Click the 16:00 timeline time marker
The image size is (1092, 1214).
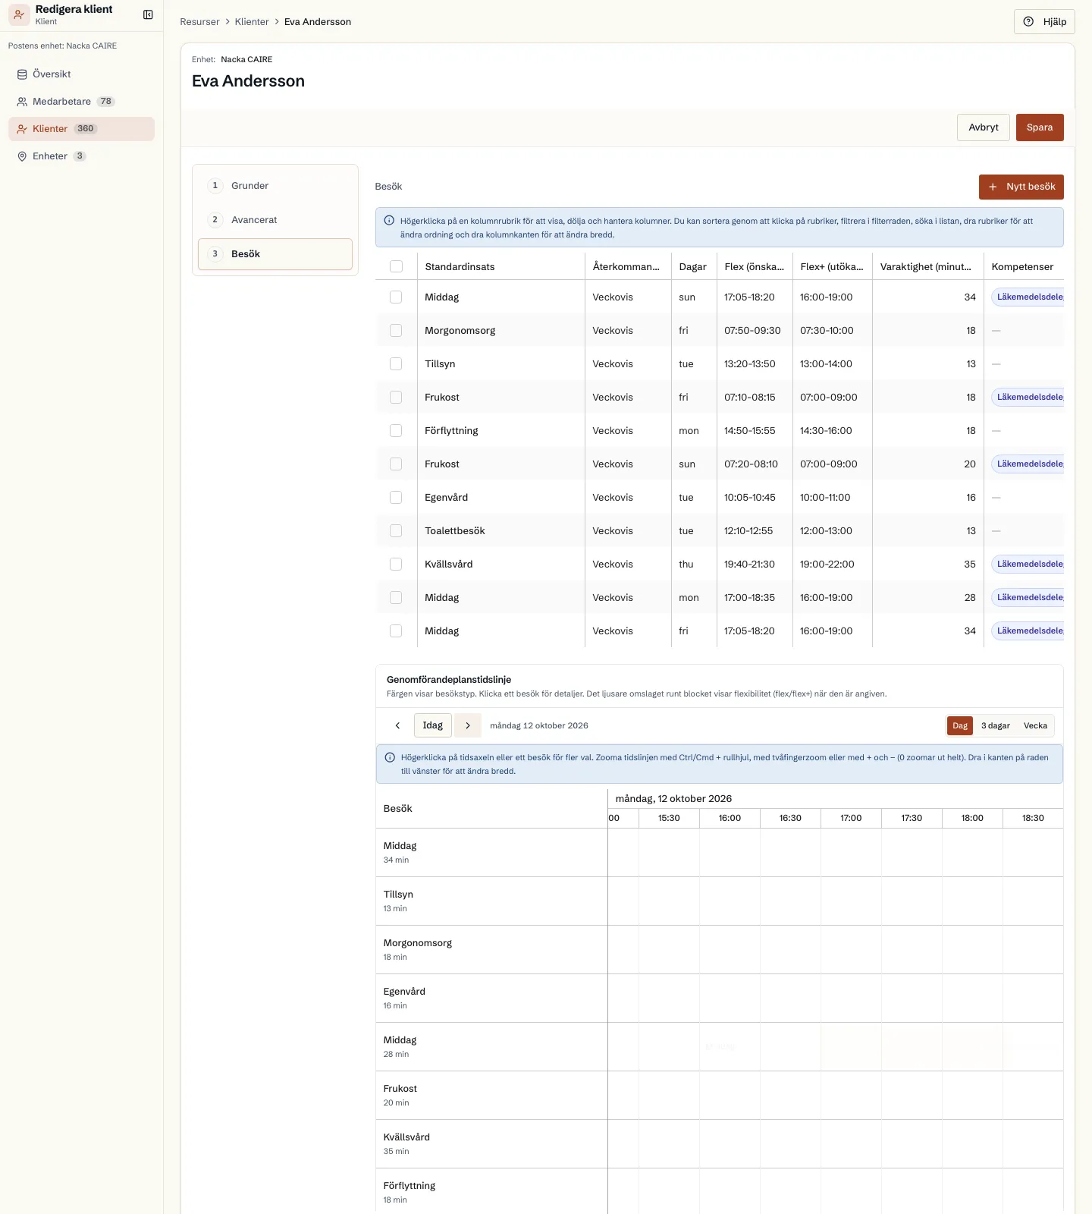tap(730, 818)
